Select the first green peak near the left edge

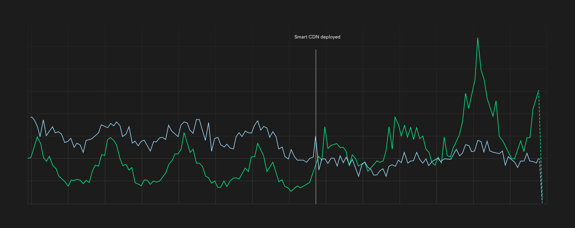point(37,137)
